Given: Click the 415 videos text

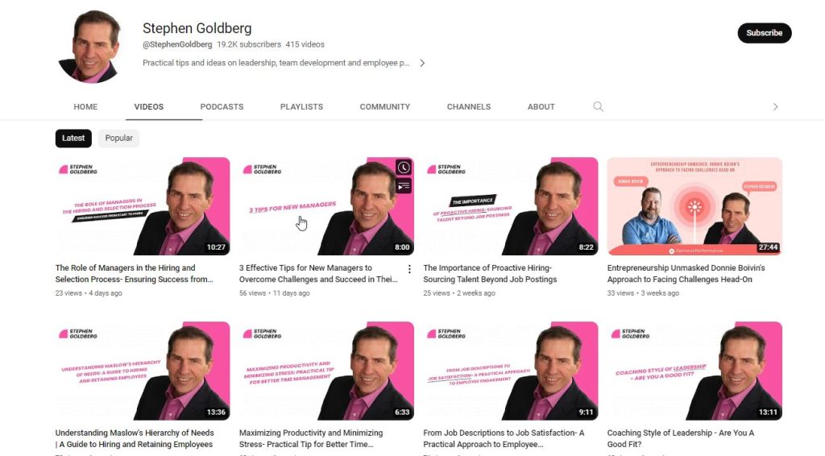Looking at the screenshot, I should [x=305, y=44].
